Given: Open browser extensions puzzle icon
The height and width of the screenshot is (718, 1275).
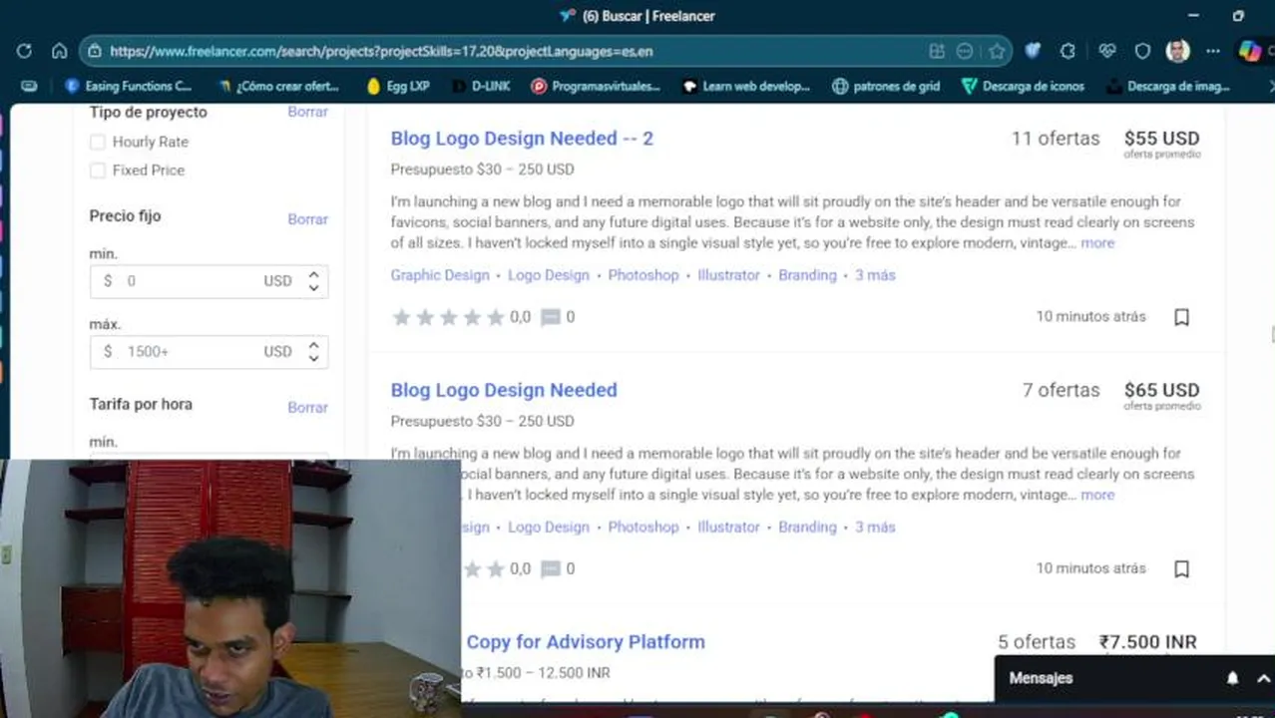Looking at the screenshot, I should tap(1067, 51).
